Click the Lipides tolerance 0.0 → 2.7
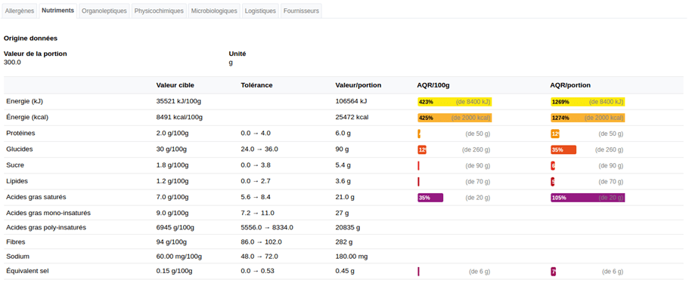Viewport: 692px width, 283px height. [256, 181]
